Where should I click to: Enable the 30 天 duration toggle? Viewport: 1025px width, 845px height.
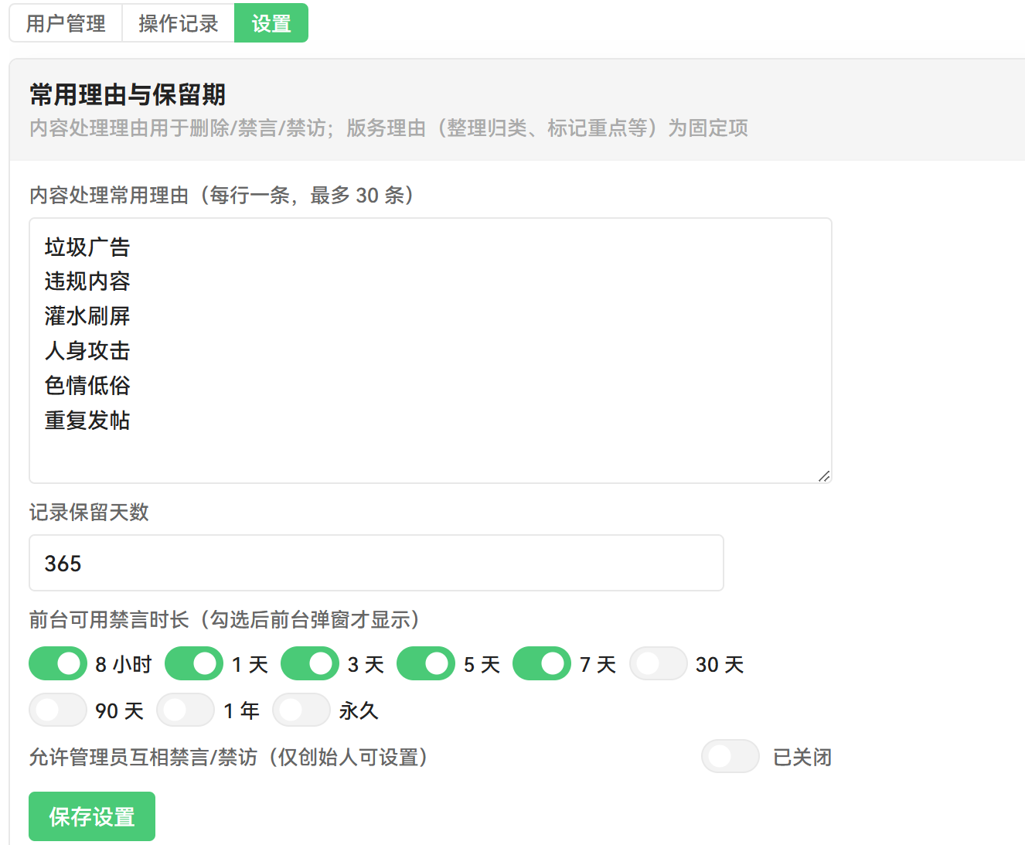(658, 663)
